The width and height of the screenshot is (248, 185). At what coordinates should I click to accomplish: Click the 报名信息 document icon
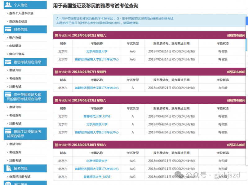click(x=9, y=168)
